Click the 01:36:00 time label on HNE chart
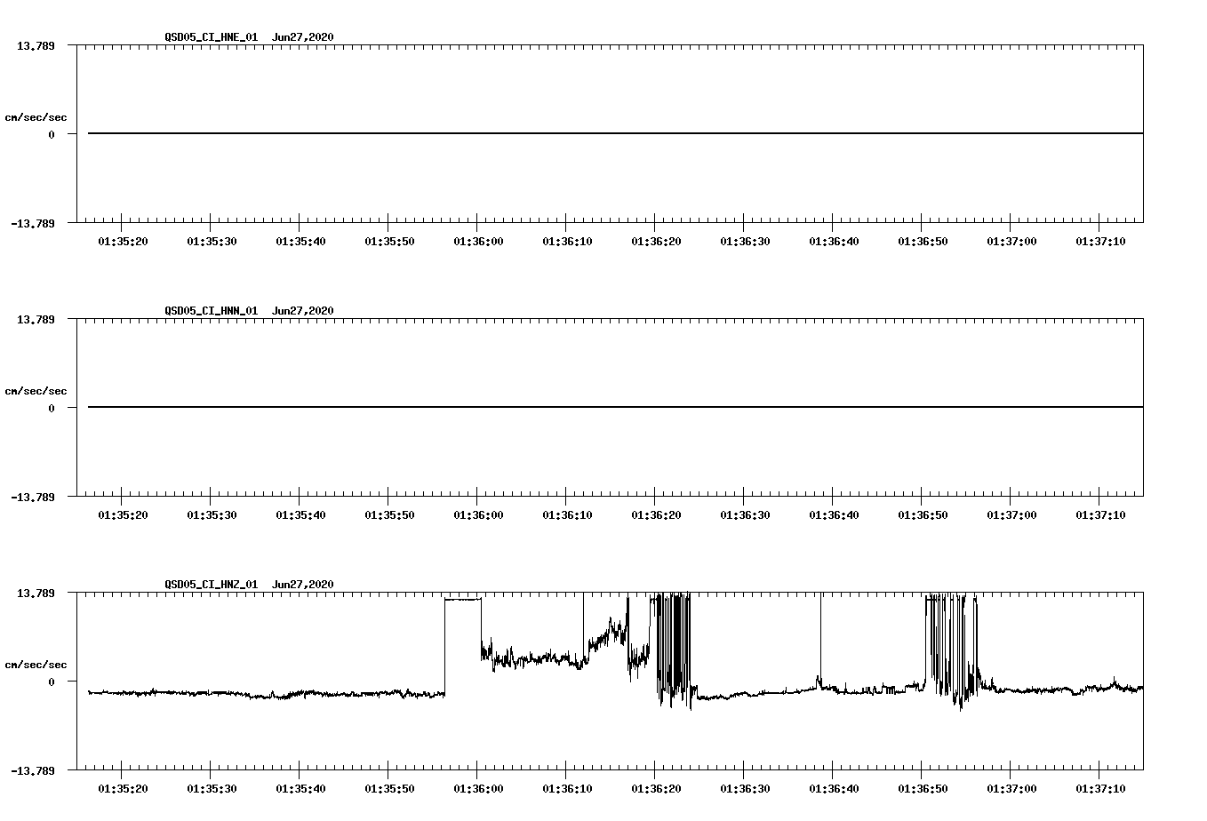The width and height of the screenshot is (1207, 821). 478,242
